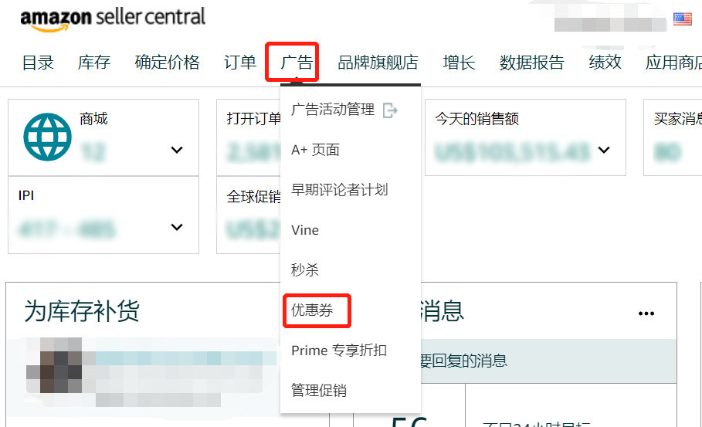The image size is (702, 427).
Task: Click 管理促销 in the dropdown
Action: click(319, 390)
